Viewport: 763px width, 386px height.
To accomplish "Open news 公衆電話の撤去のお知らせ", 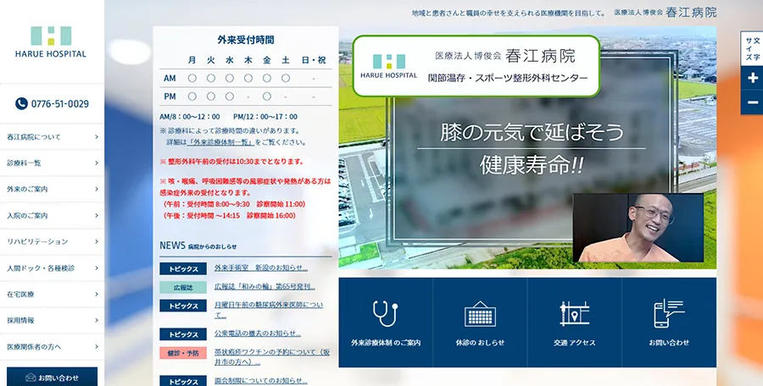I will pyautogui.click(x=258, y=334).
